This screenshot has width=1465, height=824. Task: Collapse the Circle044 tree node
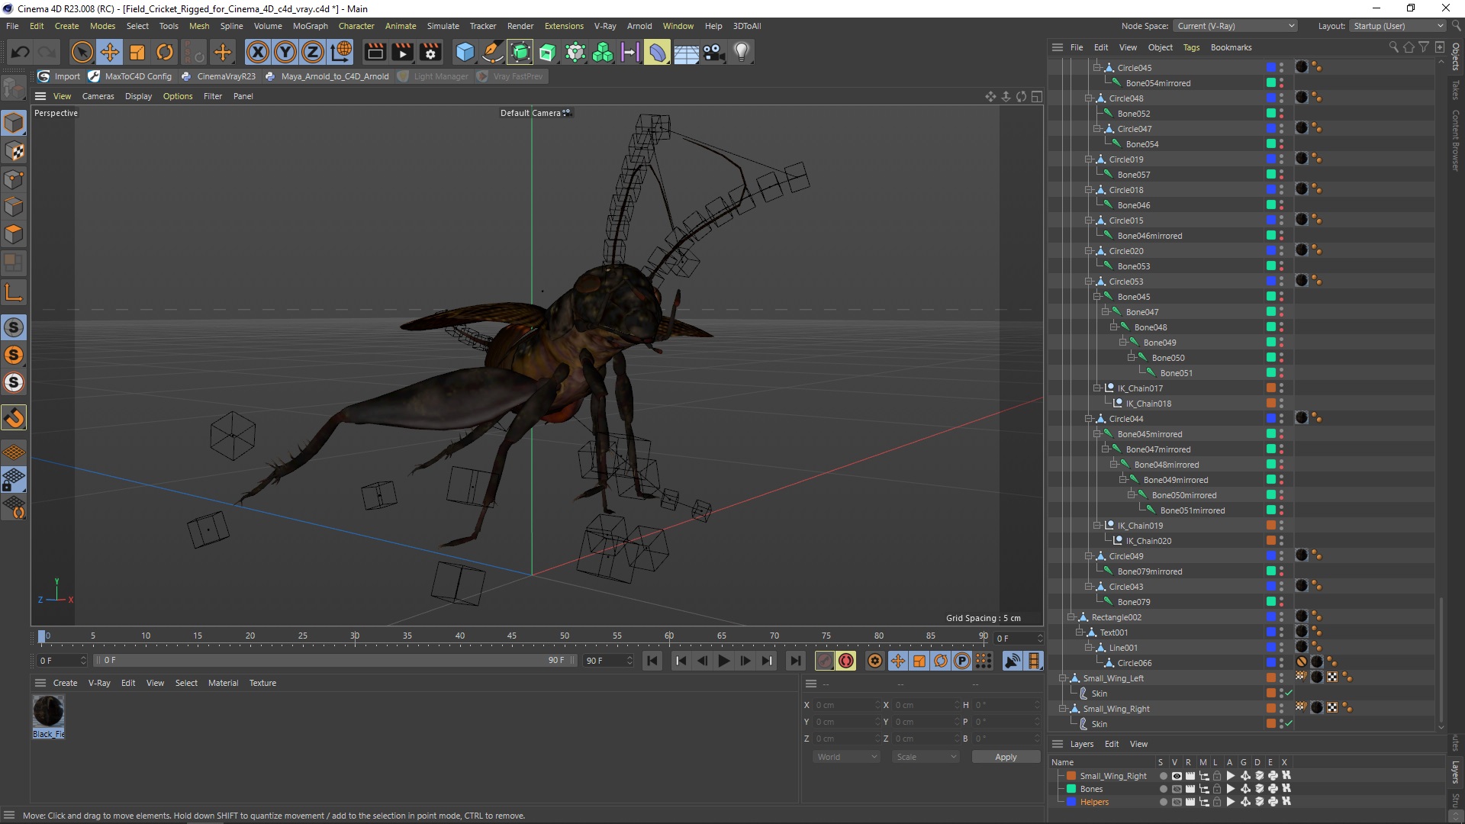tap(1089, 419)
